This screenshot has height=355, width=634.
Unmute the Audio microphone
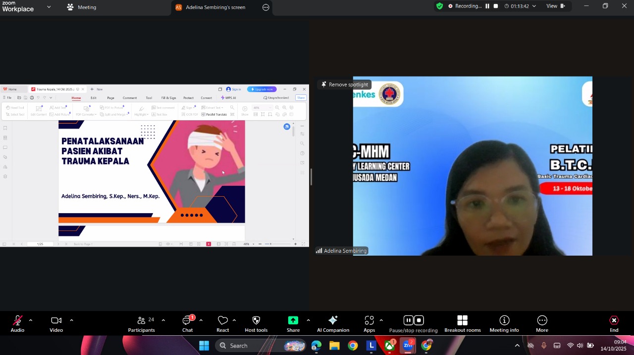point(17,324)
